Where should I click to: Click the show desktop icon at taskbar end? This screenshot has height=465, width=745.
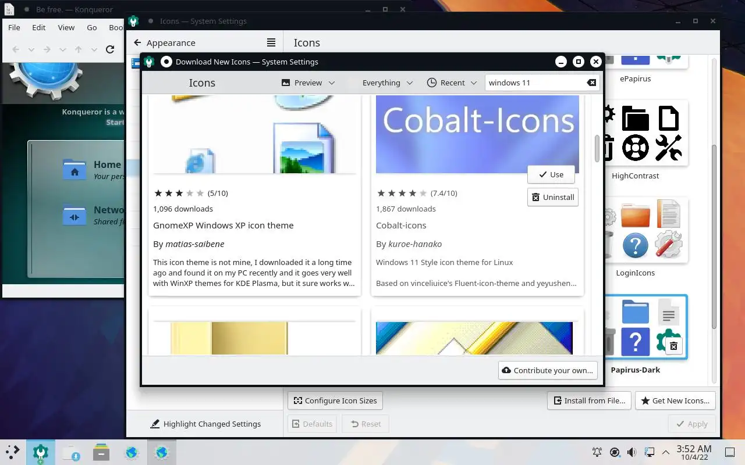point(729,452)
